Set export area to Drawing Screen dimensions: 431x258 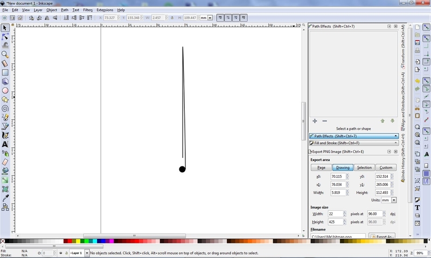click(x=343, y=168)
